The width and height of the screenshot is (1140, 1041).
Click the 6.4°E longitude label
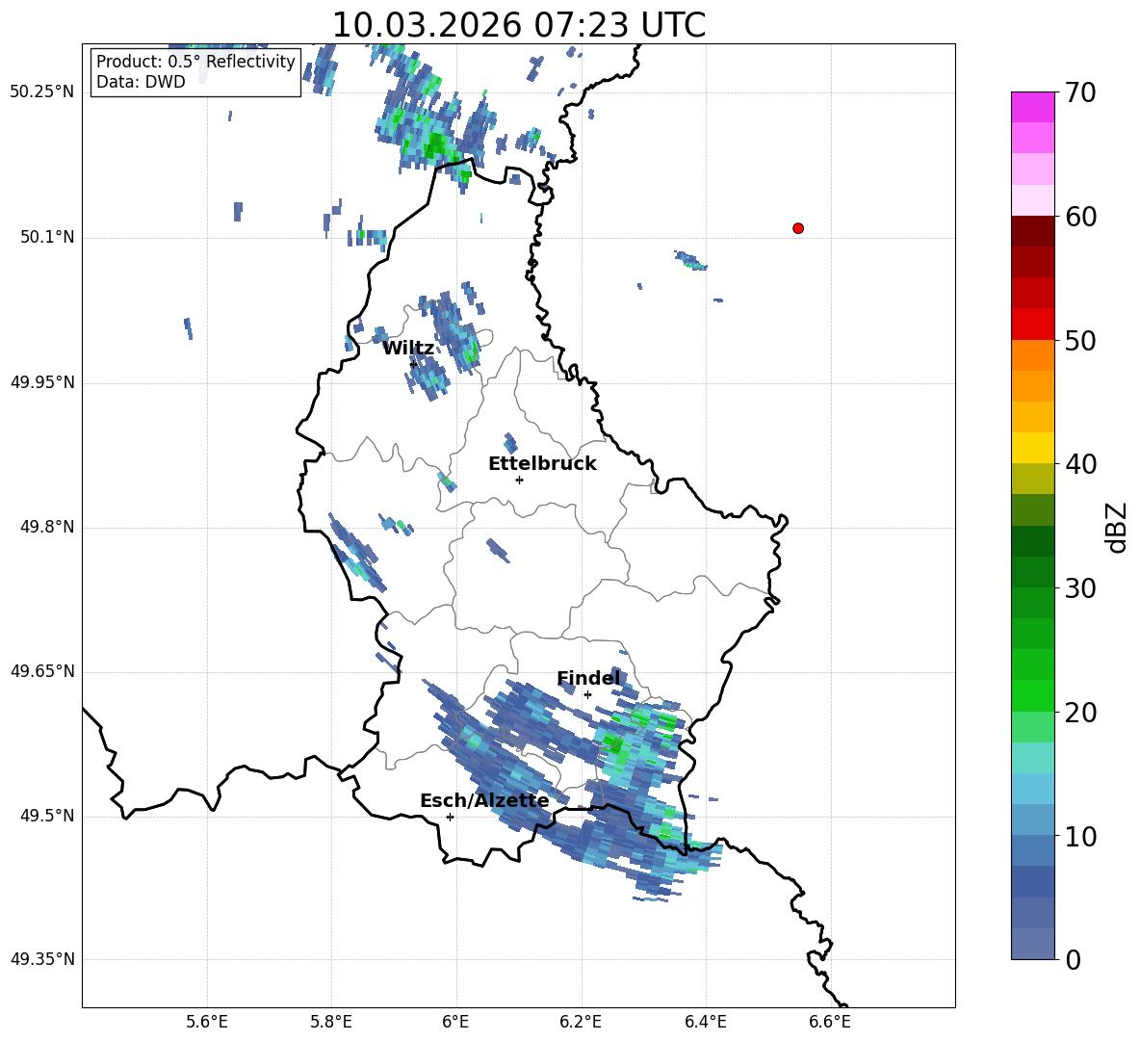(x=705, y=1022)
